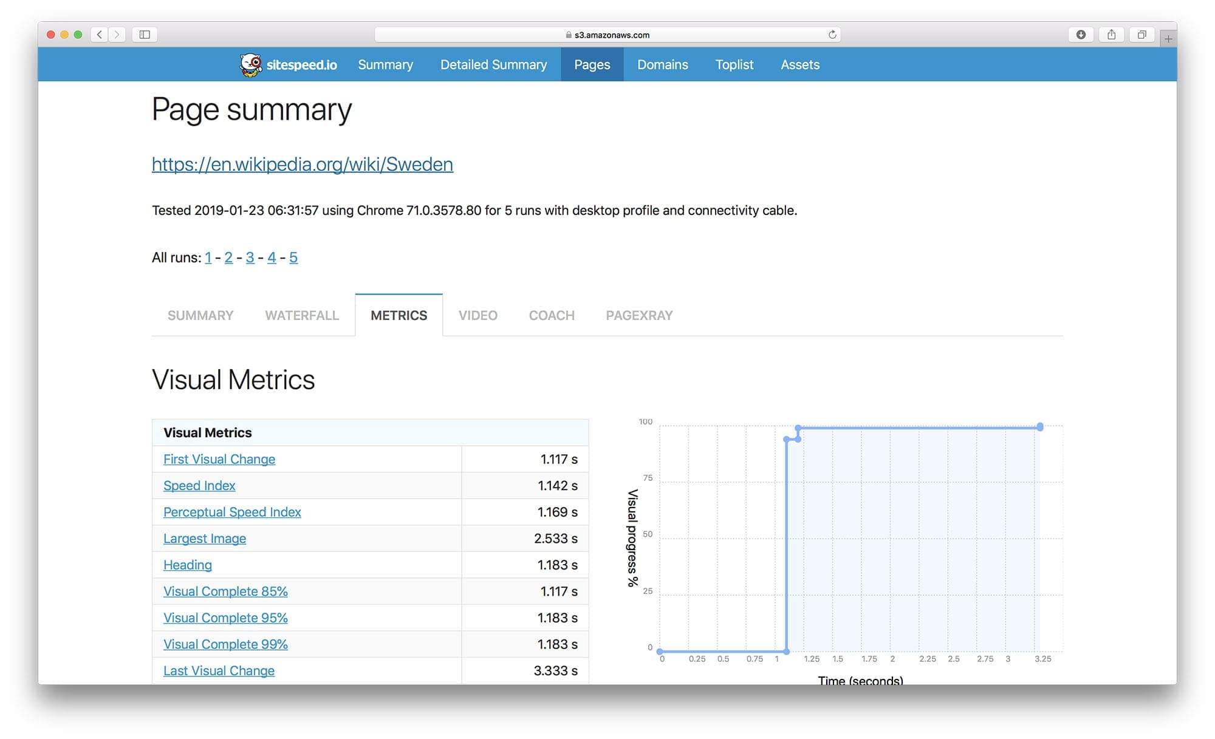Toggle the Safari sidebar button
This screenshot has height=739, width=1215.
coord(145,35)
